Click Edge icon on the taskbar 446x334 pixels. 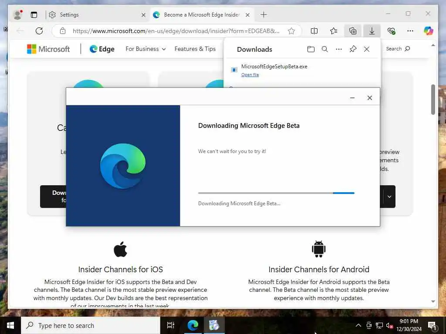[x=193, y=325]
